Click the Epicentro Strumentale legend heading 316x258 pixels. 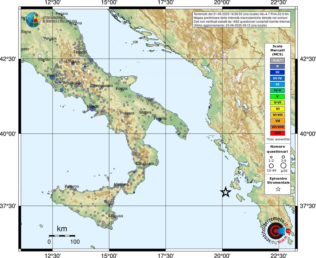[278, 180]
